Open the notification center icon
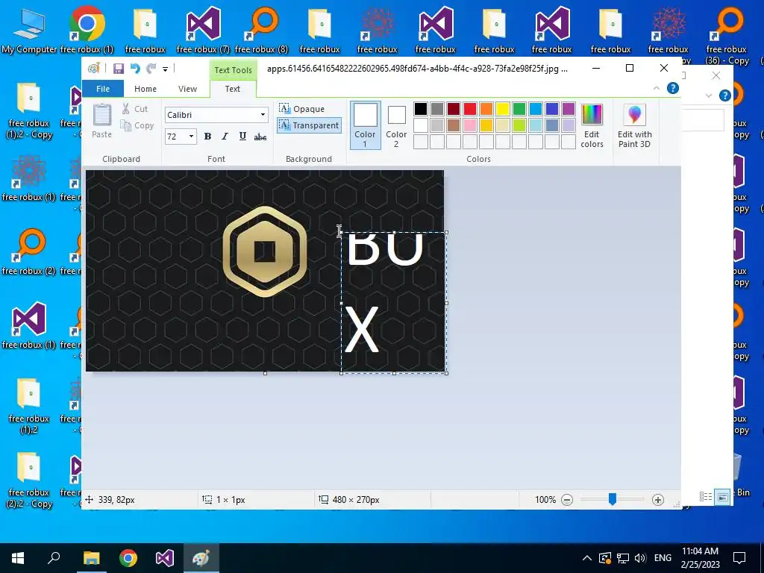Image resolution: width=764 pixels, height=573 pixels. [739, 558]
